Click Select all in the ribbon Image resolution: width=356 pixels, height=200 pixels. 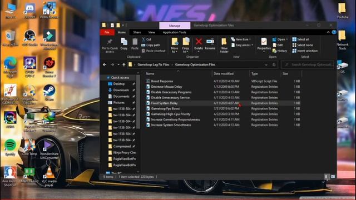(300, 39)
